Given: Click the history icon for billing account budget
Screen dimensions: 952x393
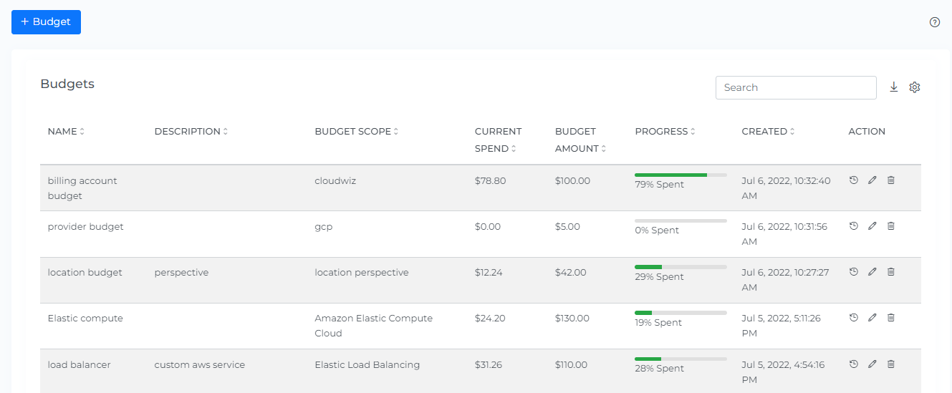Looking at the screenshot, I should (x=853, y=180).
